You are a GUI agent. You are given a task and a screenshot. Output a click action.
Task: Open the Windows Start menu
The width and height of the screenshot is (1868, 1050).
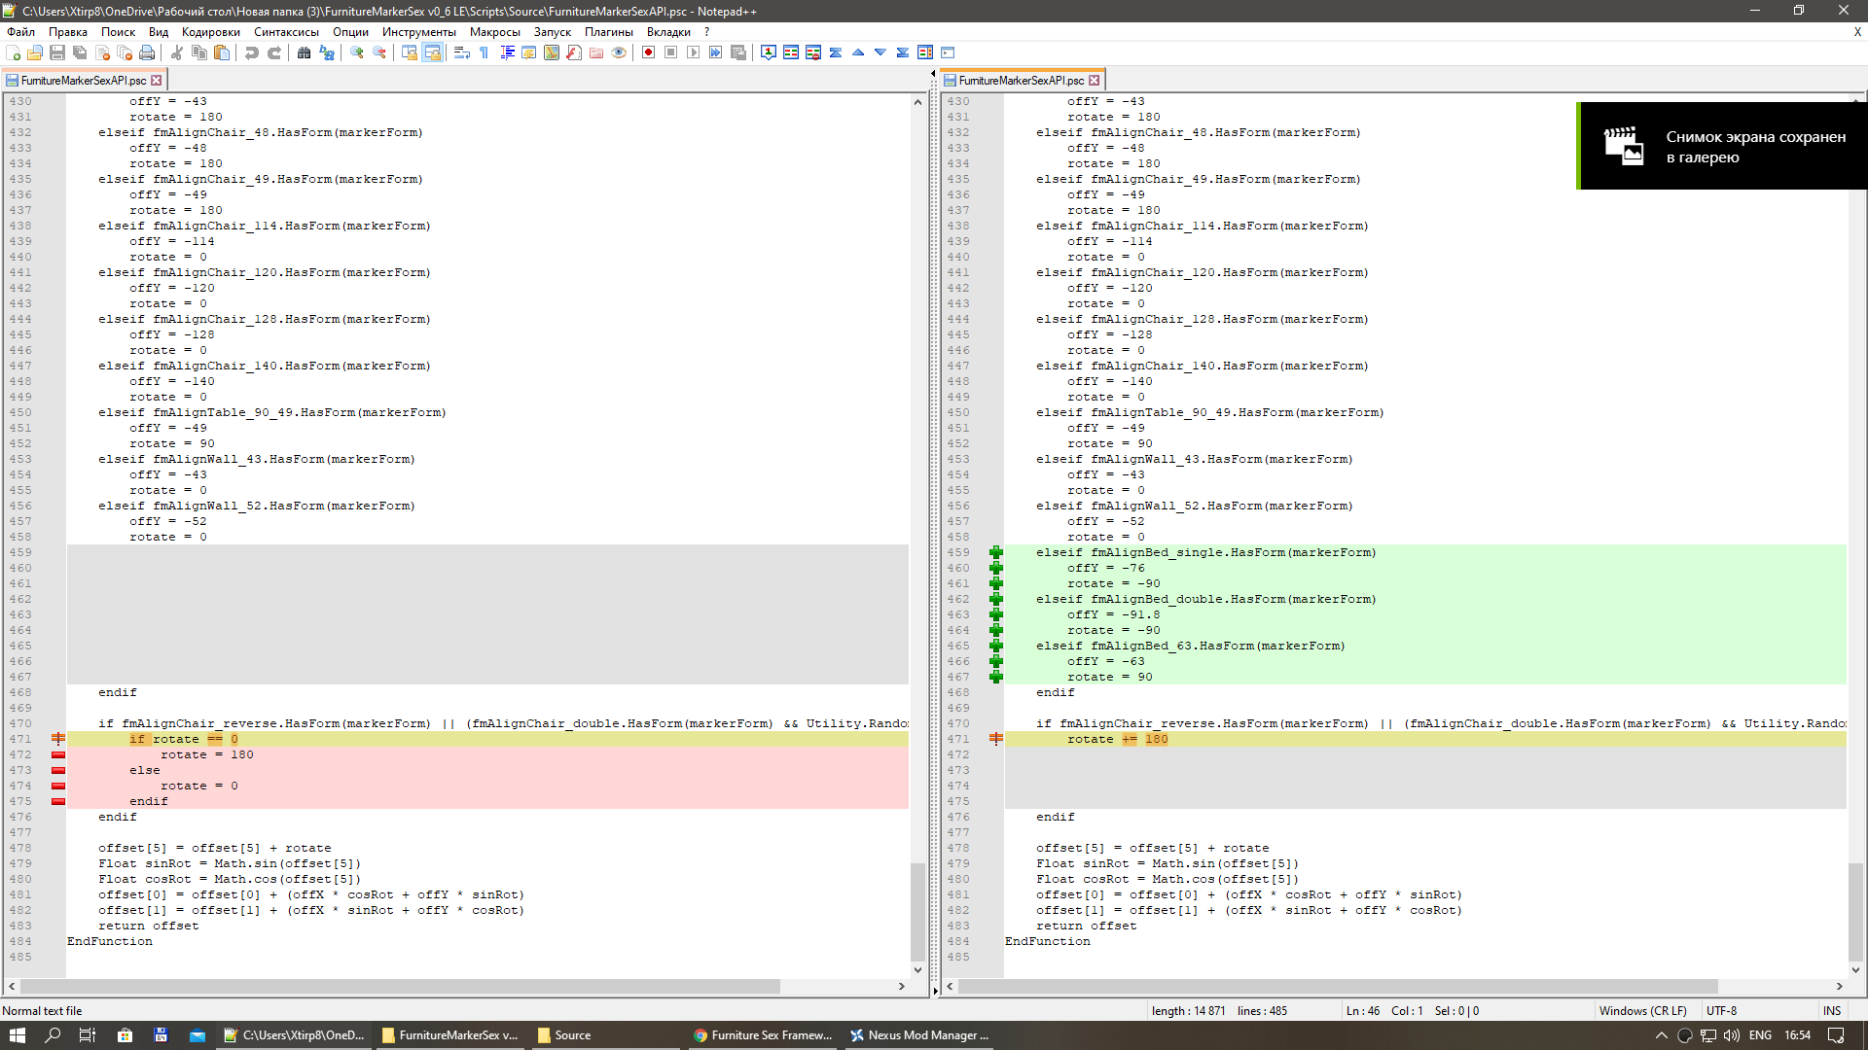pos(18,1036)
